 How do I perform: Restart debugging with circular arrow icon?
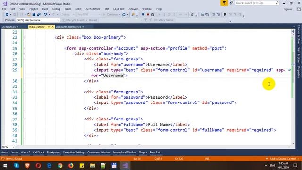[153, 15]
